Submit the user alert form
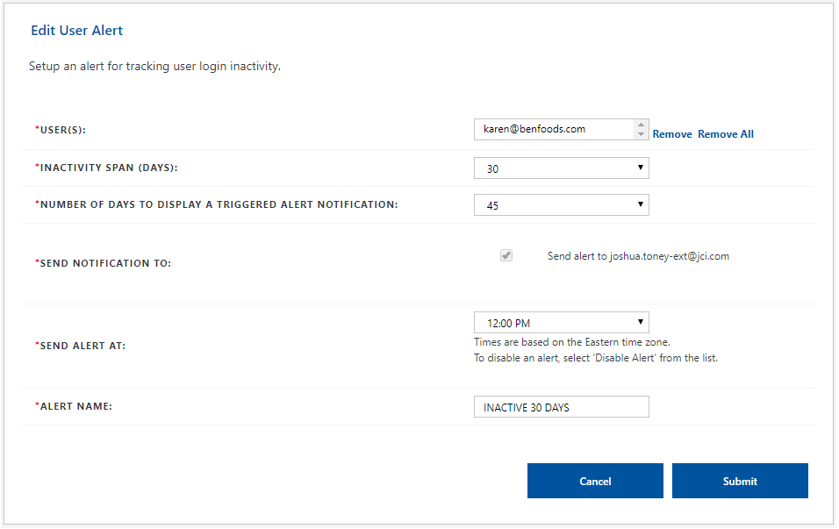Viewport: 839px width, 529px height. pyautogui.click(x=739, y=481)
